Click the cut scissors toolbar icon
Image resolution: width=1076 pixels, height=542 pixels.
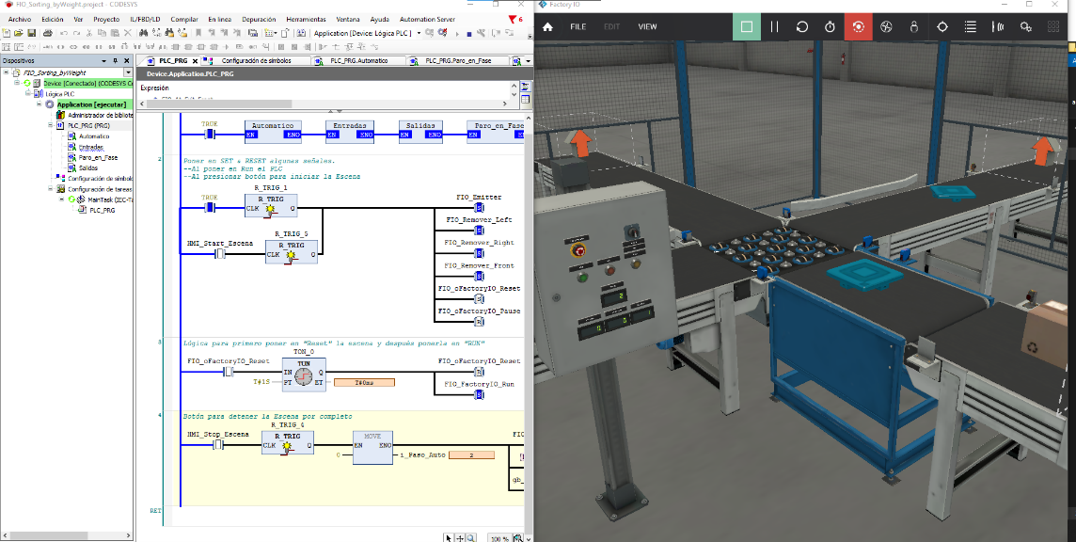[89, 33]
